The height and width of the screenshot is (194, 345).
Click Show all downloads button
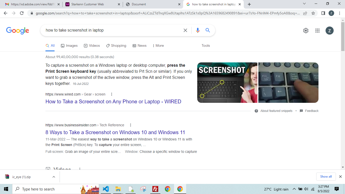pos(326,177)
